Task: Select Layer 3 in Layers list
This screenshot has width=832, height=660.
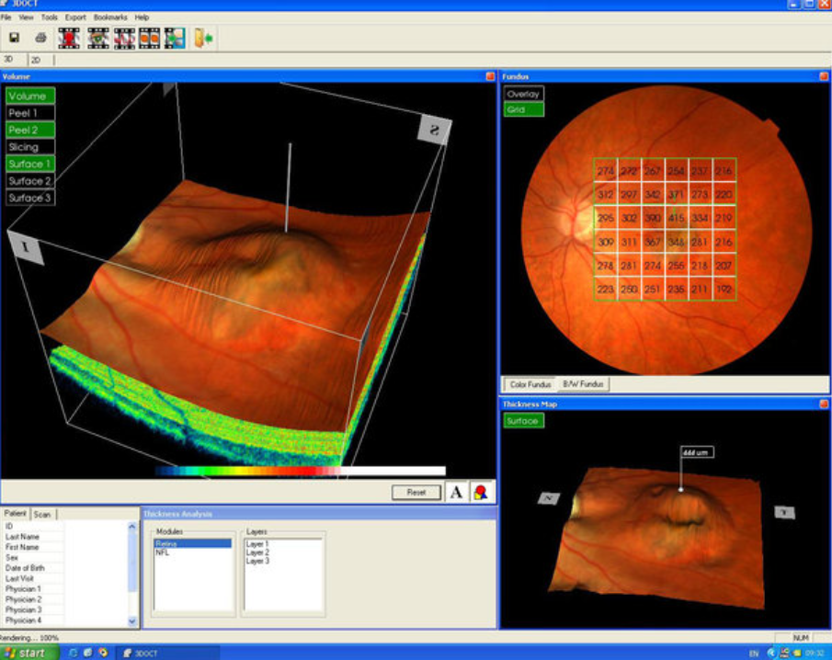Action: pyautogui.click(x=257, y=561)
